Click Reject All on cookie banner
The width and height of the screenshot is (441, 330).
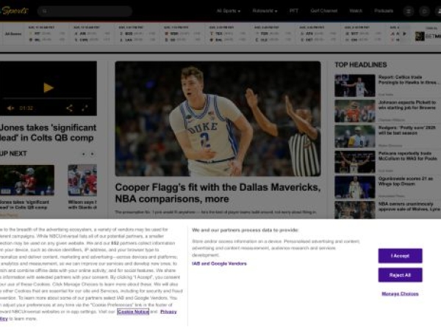400,275
